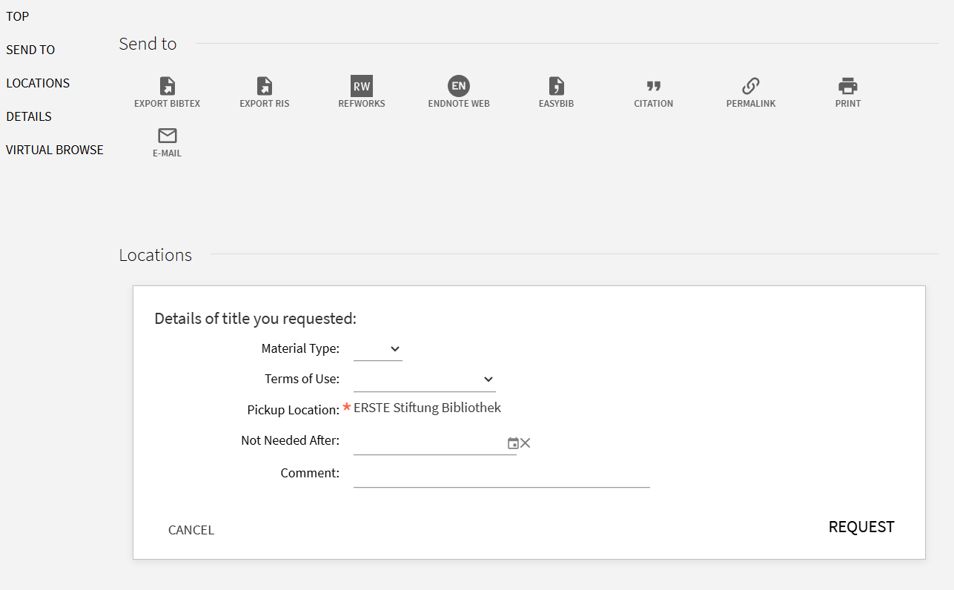Image resolution: width=954 pixels, height=590 pixels.
Task: Send record to RefWorks
Action: [362, 86]
